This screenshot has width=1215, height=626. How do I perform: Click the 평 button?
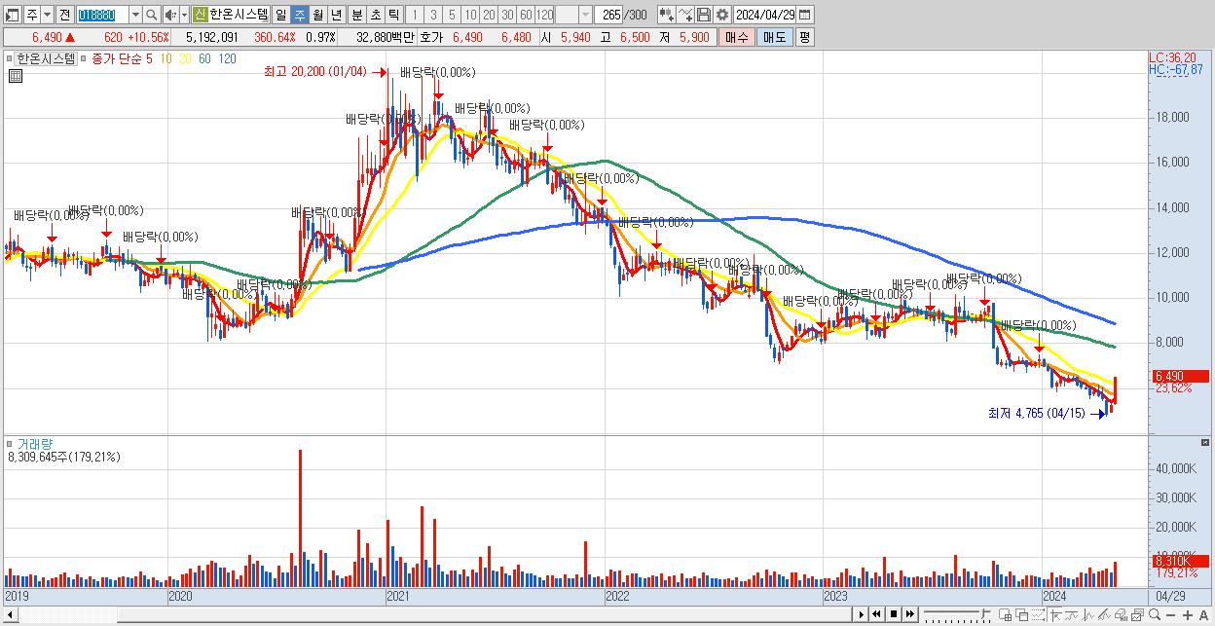[x=804, y=37]
